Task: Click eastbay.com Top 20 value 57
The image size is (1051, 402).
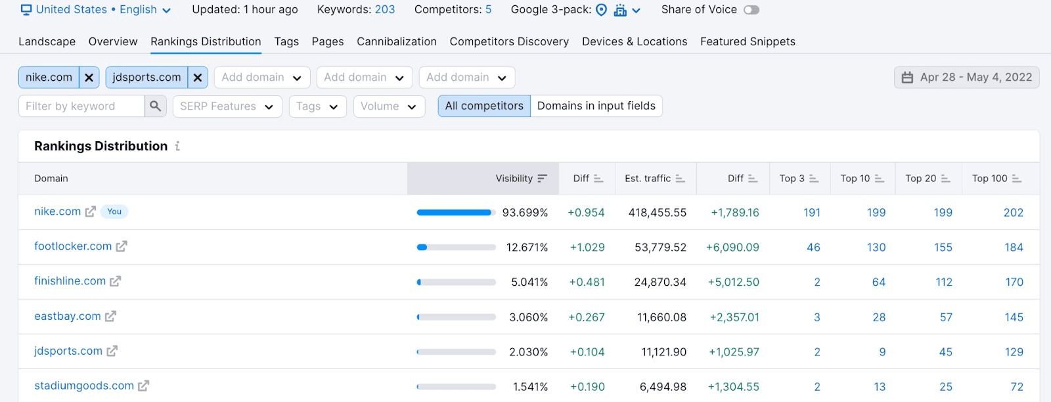Action: point(946,317)
